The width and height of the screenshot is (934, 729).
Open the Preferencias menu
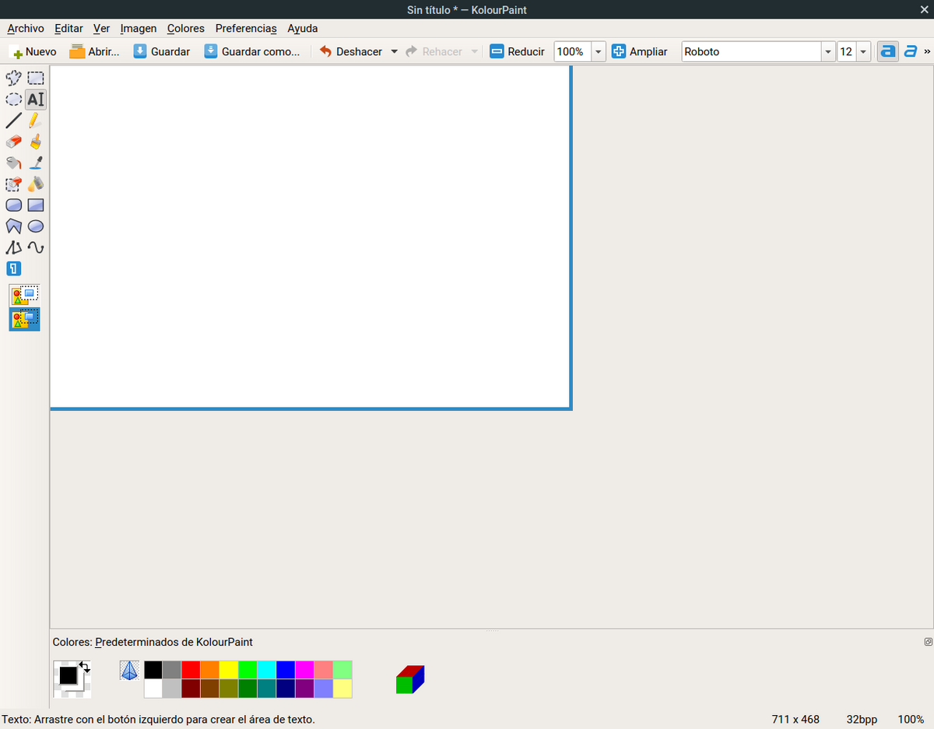click(246, 28)
